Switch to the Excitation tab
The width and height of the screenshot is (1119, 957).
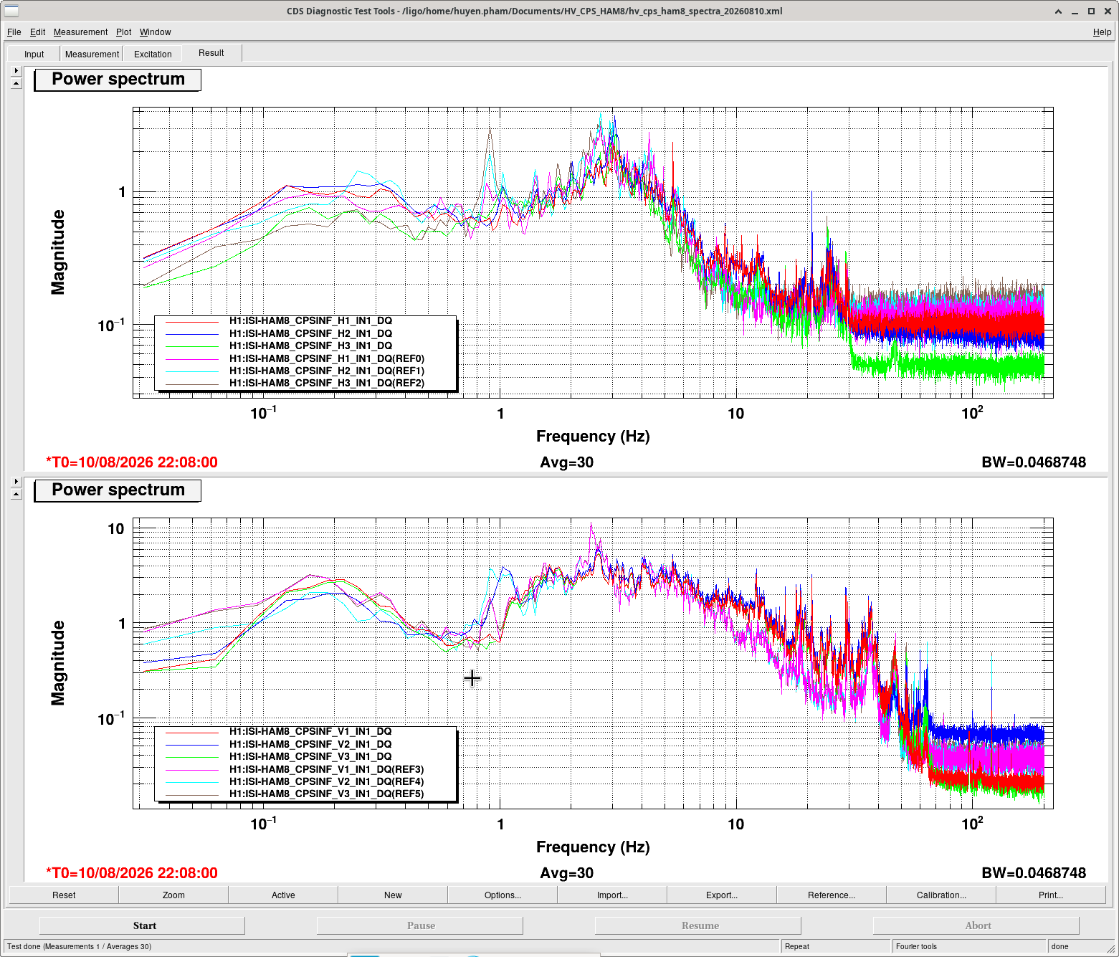tap(153, 54)
